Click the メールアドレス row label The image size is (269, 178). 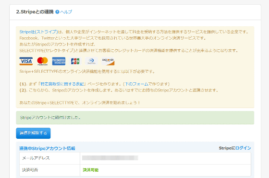(x=36, y=158)
